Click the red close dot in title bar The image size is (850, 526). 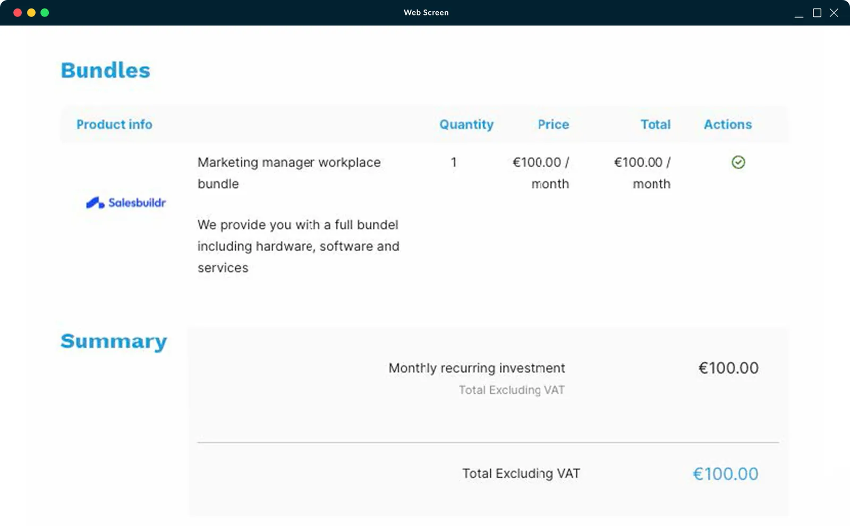tap(18, 13)
